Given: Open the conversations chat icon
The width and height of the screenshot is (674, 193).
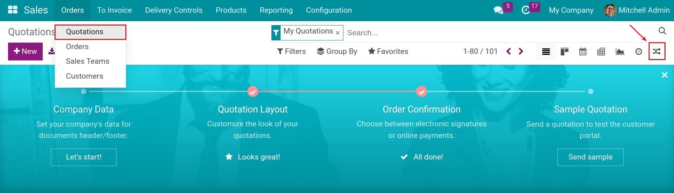Looking at the screenshot, I should pyautogui.click(x=498, y=10).
